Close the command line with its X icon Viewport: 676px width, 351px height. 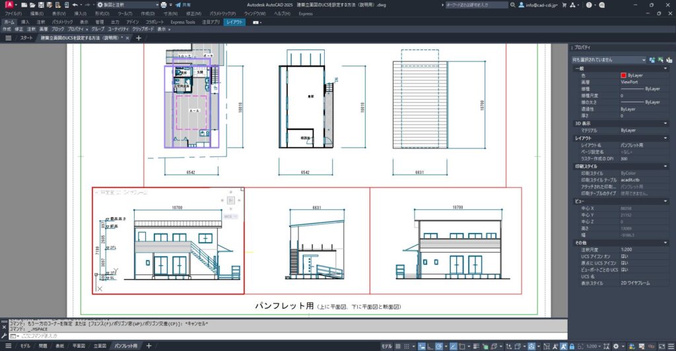pos(4,327)
